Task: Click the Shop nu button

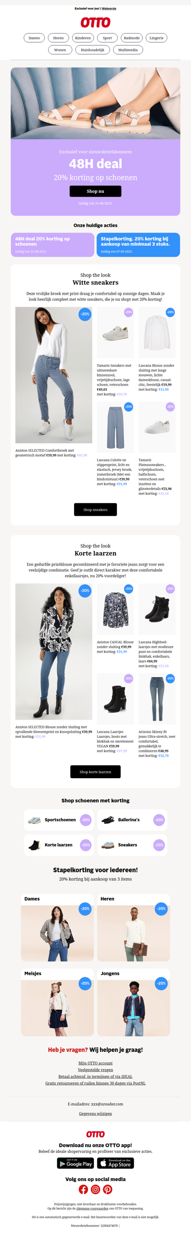Action: [x=95, y=191]
